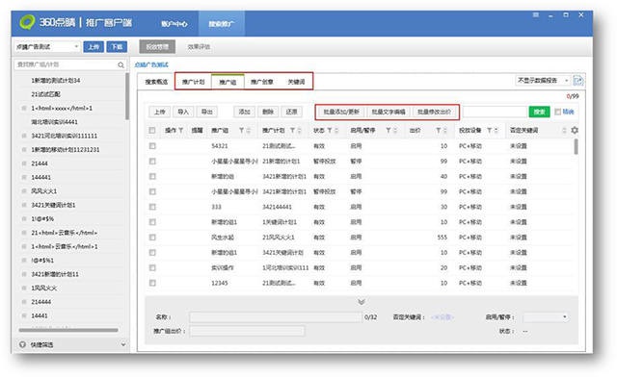The height and width of the screenshot is (377, 617).
Task: Check the row with bid 40
Action: [x=152, y=176]
